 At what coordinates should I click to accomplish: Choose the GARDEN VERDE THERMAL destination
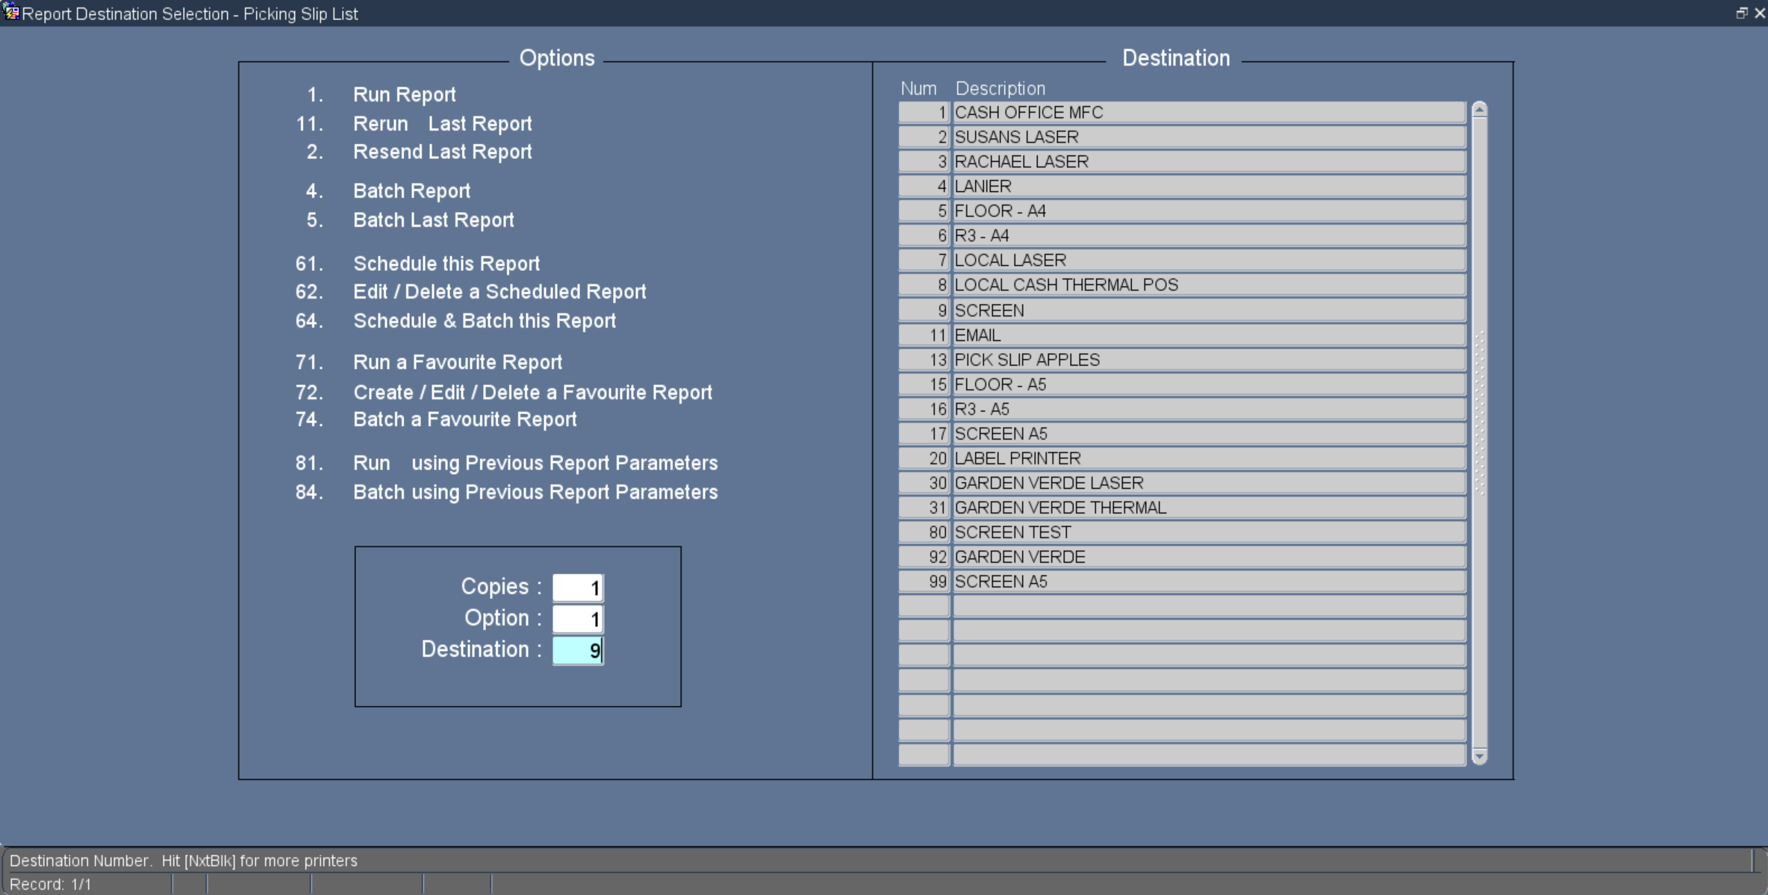pyautogui.click(x=1209, y=508)
